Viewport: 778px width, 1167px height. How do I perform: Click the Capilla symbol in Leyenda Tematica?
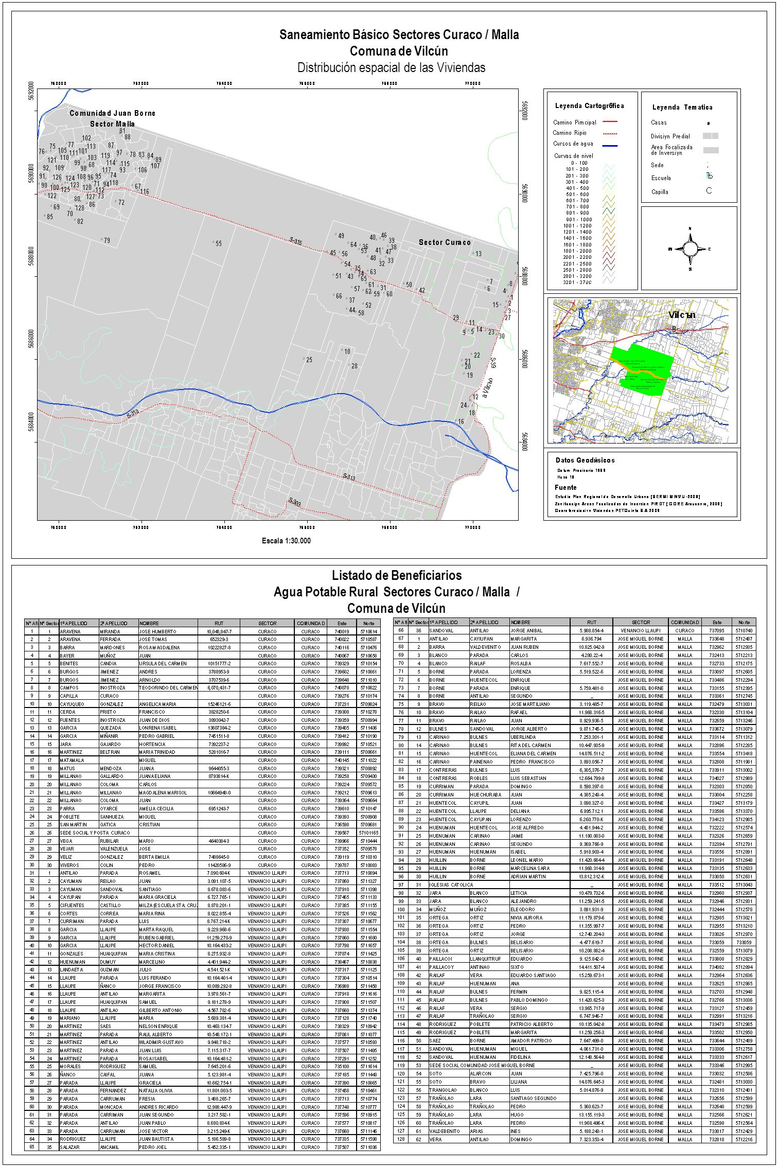click(x=709, y=190)
